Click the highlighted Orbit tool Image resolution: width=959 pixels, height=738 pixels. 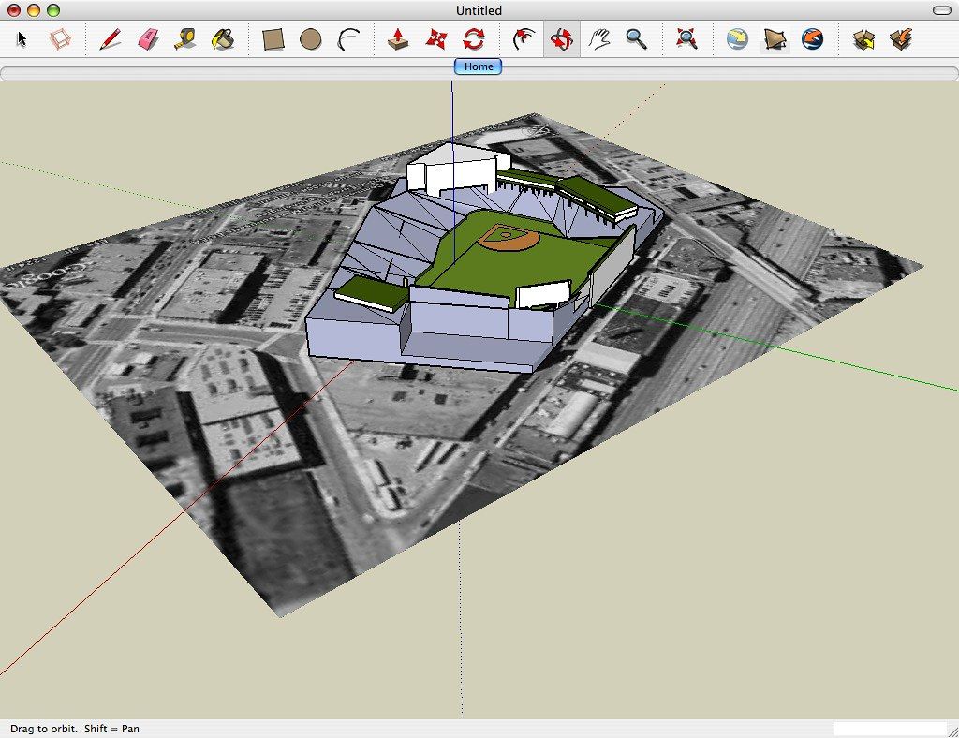(x=562, y=39)
